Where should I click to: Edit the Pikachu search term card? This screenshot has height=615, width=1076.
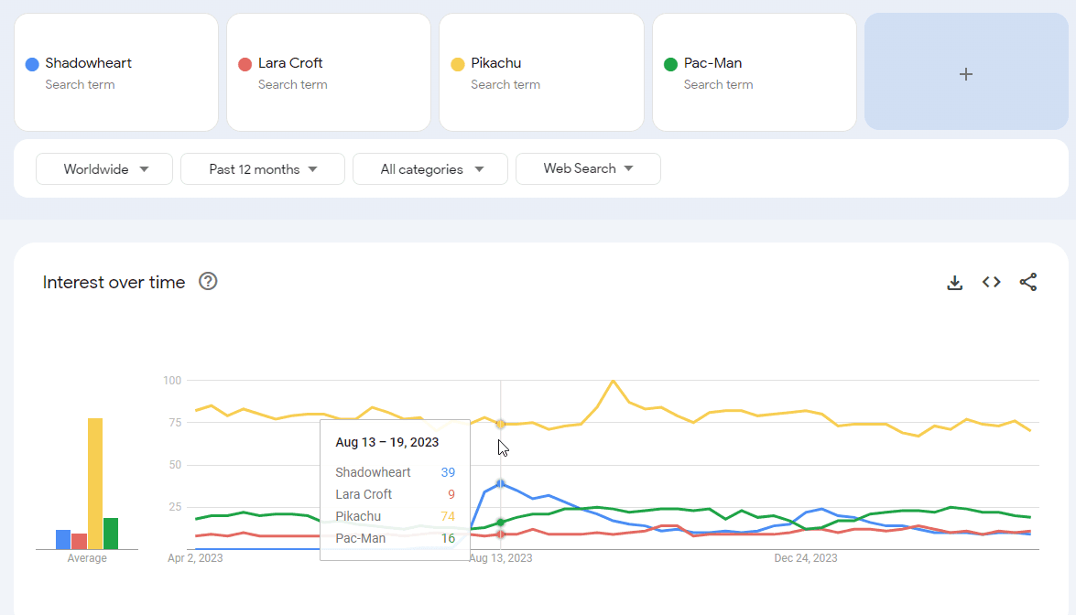click(541, 72)
